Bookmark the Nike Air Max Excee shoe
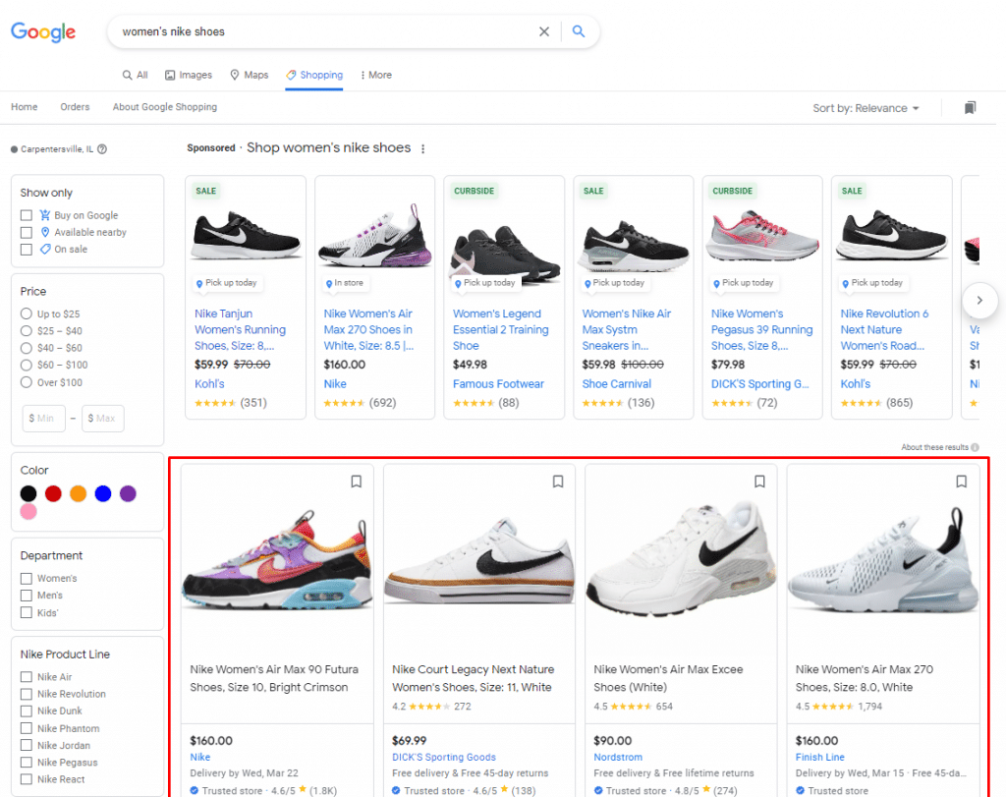1006x797 pixels. point(759,482)
